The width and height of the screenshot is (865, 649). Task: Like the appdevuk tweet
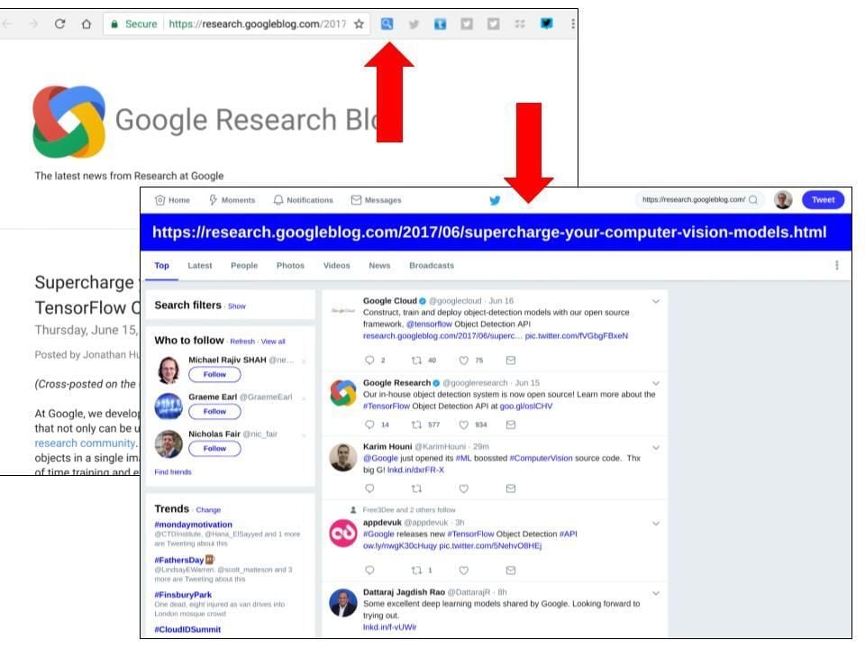[464, 570]
